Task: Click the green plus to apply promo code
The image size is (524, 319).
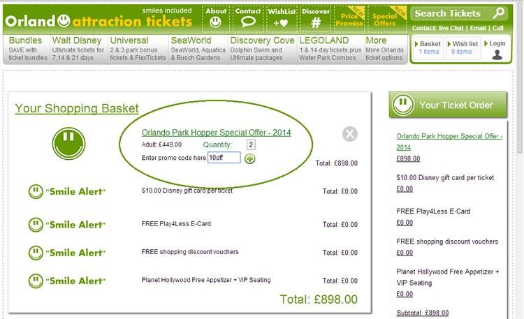Action: [249, 158]
